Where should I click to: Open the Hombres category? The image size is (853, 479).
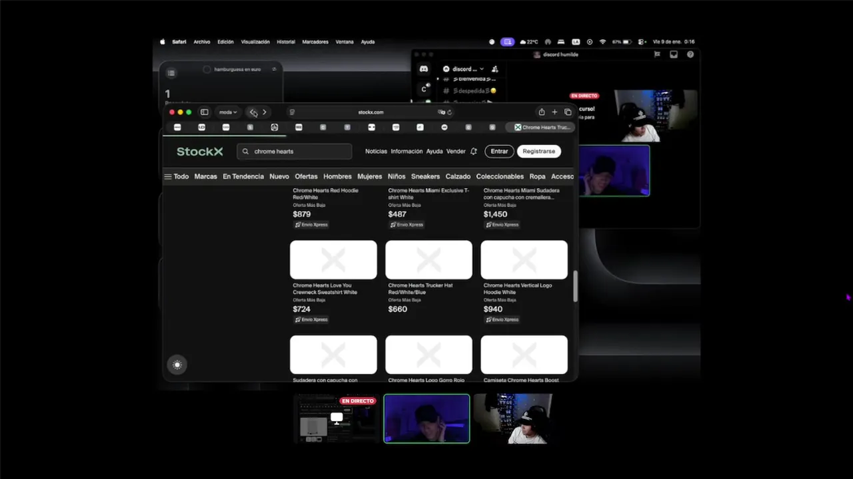click(337, 177)
